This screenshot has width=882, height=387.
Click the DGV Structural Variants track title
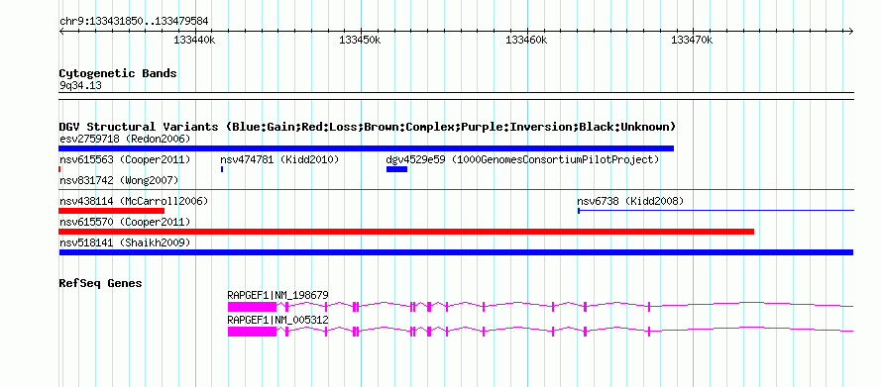click(x=368, y=127)
